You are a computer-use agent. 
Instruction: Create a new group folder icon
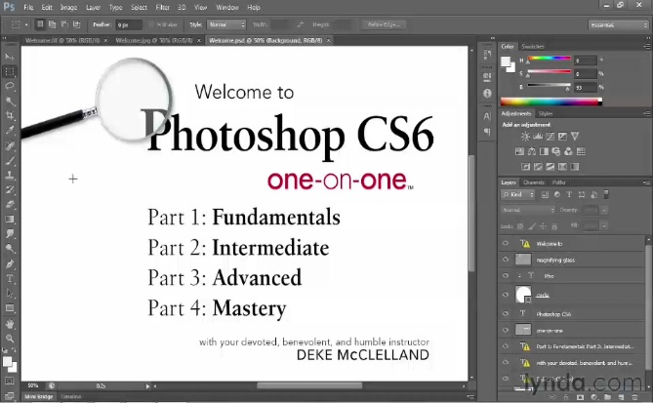point(607,397)
